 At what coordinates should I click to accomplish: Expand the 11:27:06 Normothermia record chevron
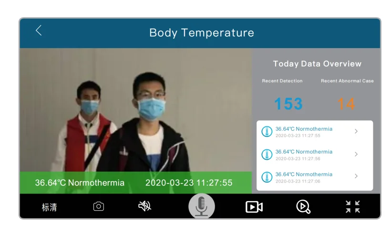tap(356, 176)
